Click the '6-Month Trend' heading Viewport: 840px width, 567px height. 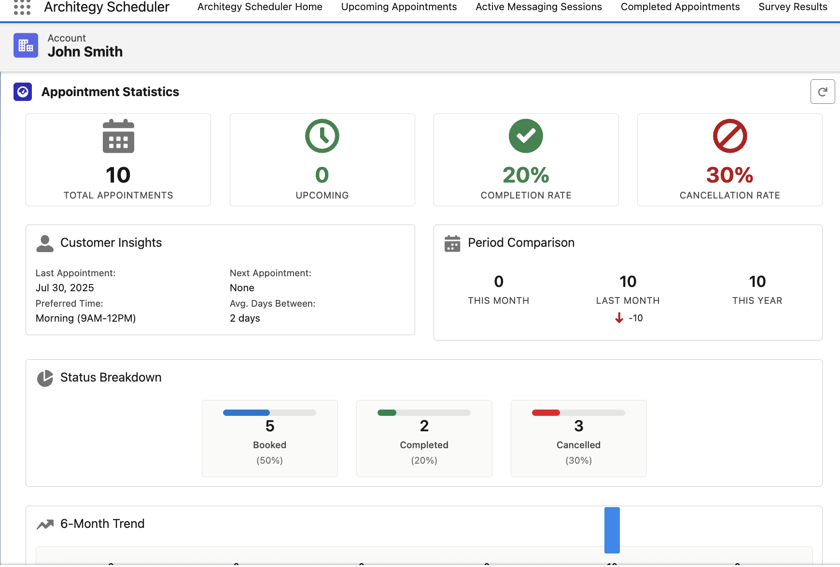pos(102,524)
